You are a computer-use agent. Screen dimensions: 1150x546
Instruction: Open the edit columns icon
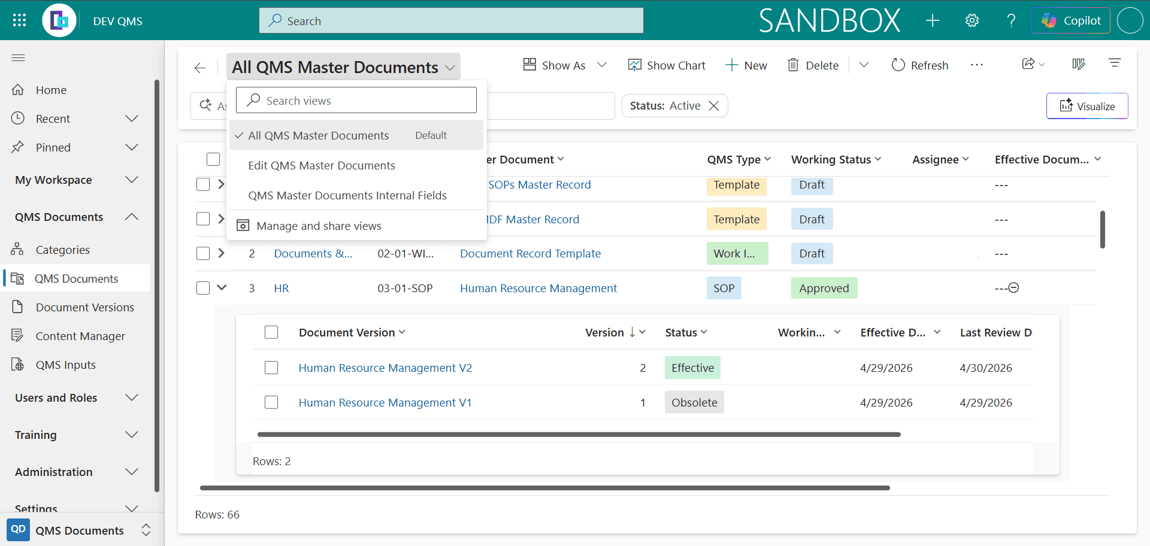coord(1078,63)
